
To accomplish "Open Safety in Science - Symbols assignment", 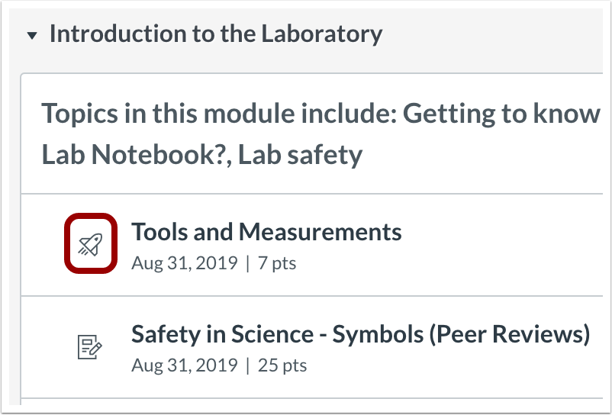I will tap(360, 335).
